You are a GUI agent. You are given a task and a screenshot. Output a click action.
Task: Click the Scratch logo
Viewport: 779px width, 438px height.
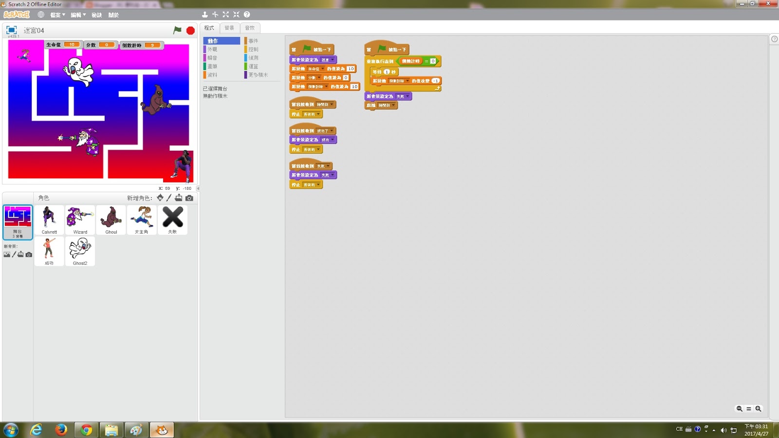[17, 15]
